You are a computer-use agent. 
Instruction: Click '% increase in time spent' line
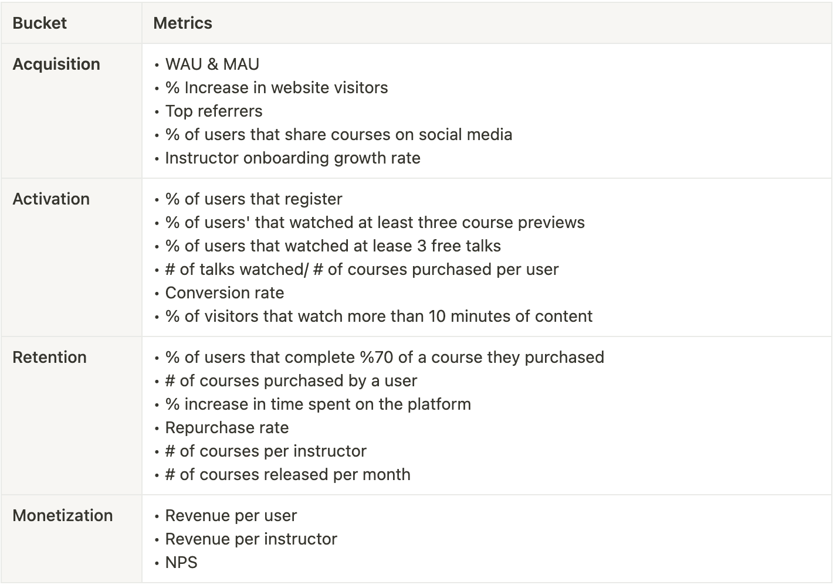point(318,404)
